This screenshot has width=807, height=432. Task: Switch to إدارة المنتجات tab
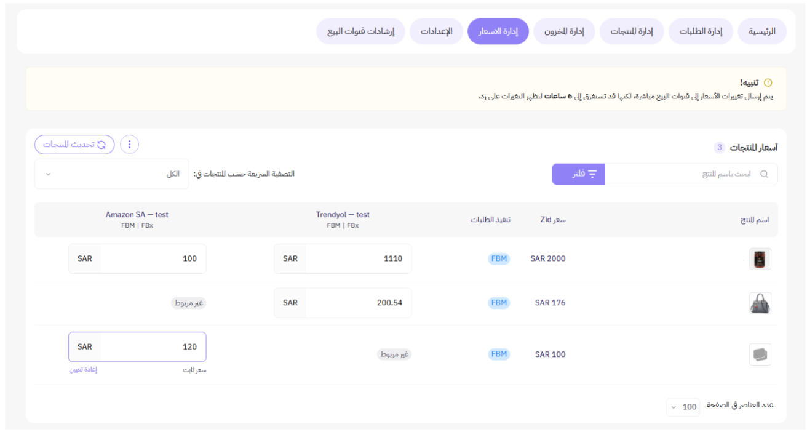[x=632, y=31]
